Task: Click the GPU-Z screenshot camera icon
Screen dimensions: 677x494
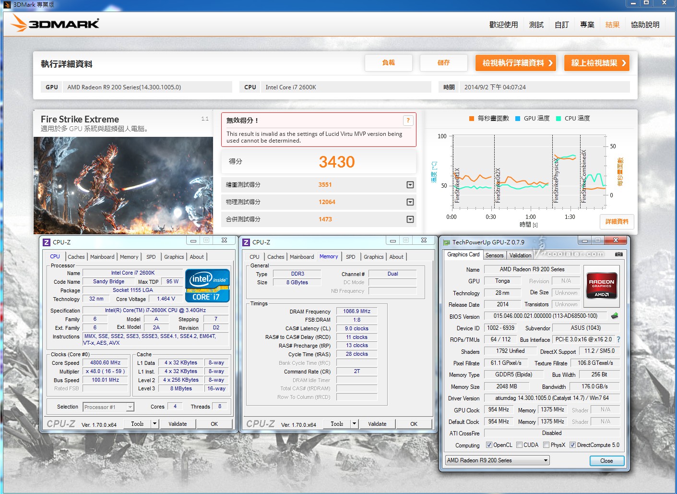Action: [x=619, y=254]
